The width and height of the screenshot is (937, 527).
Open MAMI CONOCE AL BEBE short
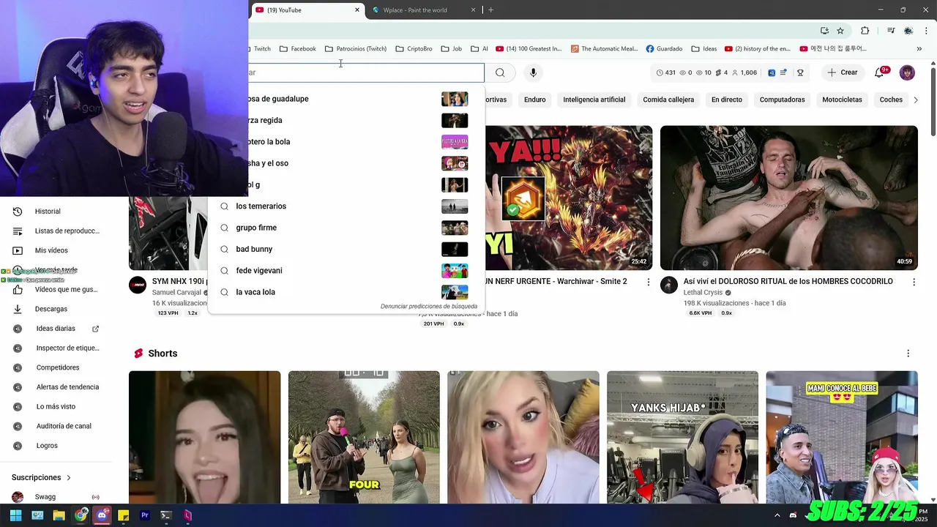click(842, 437)
